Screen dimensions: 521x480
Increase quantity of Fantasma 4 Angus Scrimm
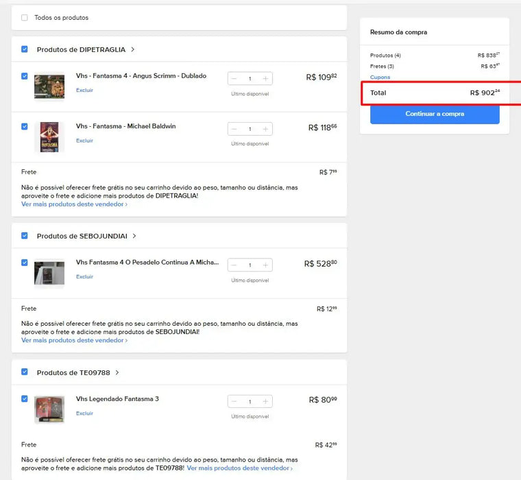[x=265, y=79]
